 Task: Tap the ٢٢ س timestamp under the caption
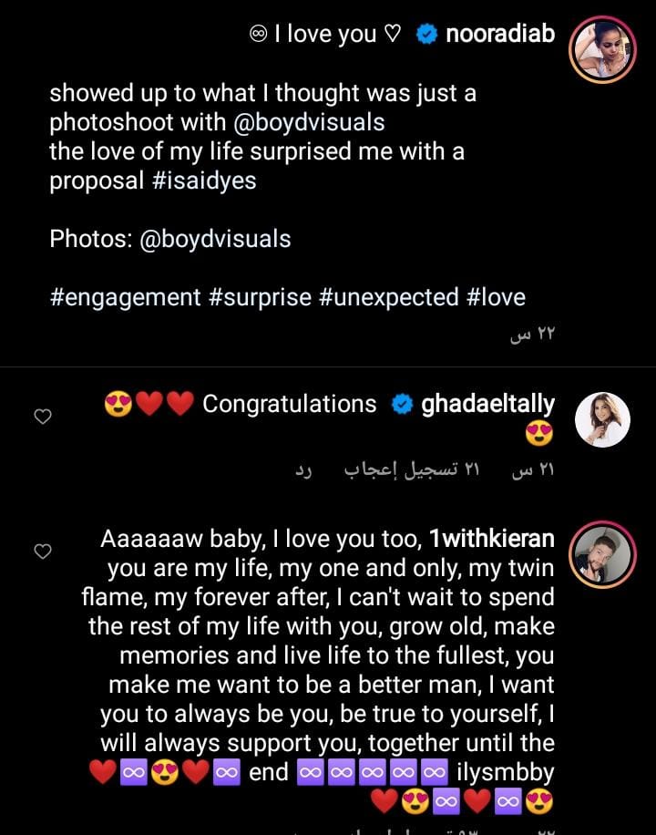[x=533, y=334]
